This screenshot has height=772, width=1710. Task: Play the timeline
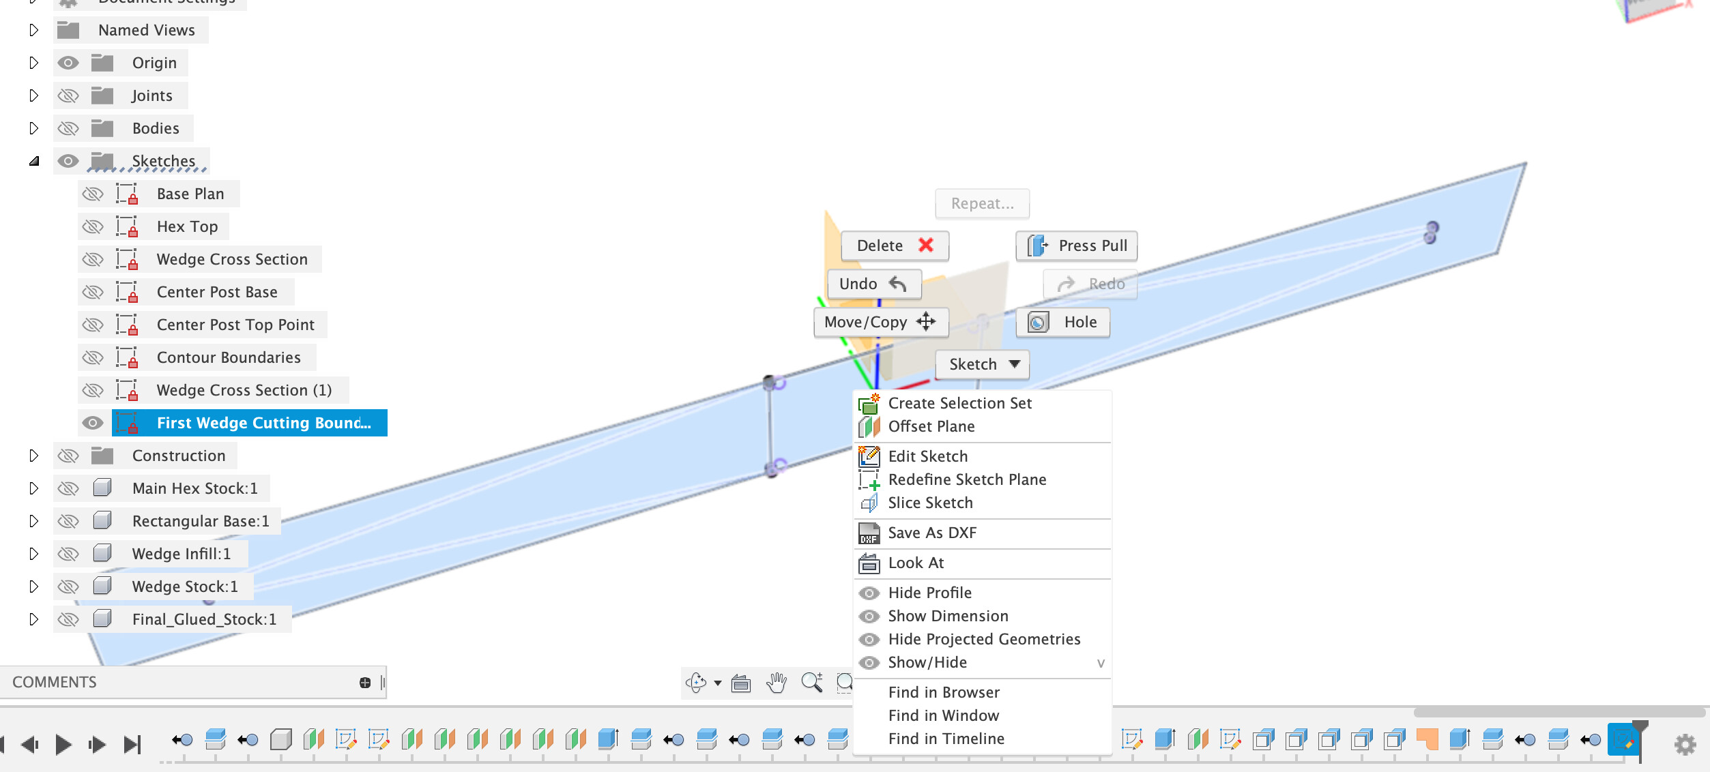point(63,744)
